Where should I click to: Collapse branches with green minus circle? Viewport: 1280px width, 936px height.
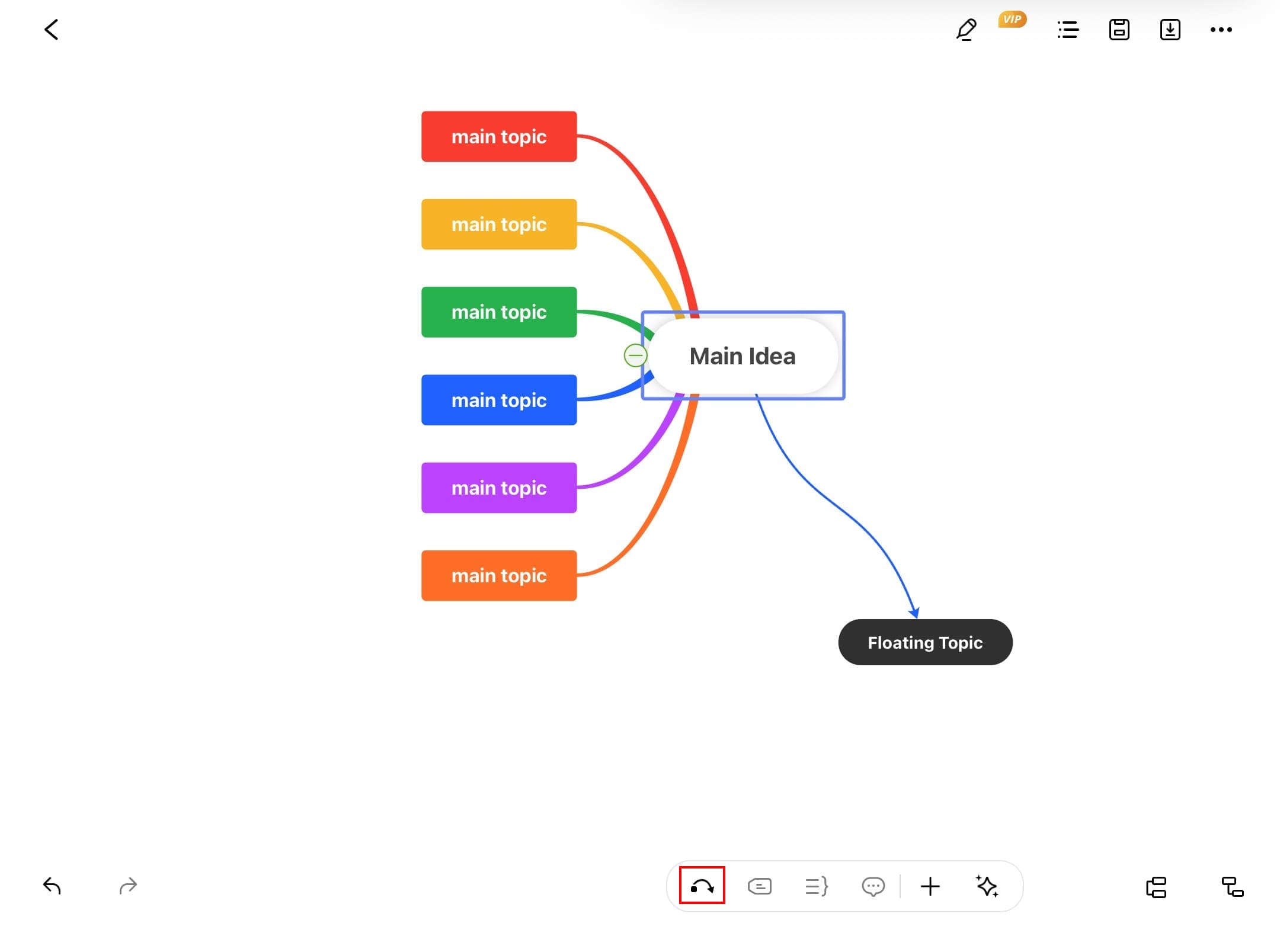click(635, 355)
